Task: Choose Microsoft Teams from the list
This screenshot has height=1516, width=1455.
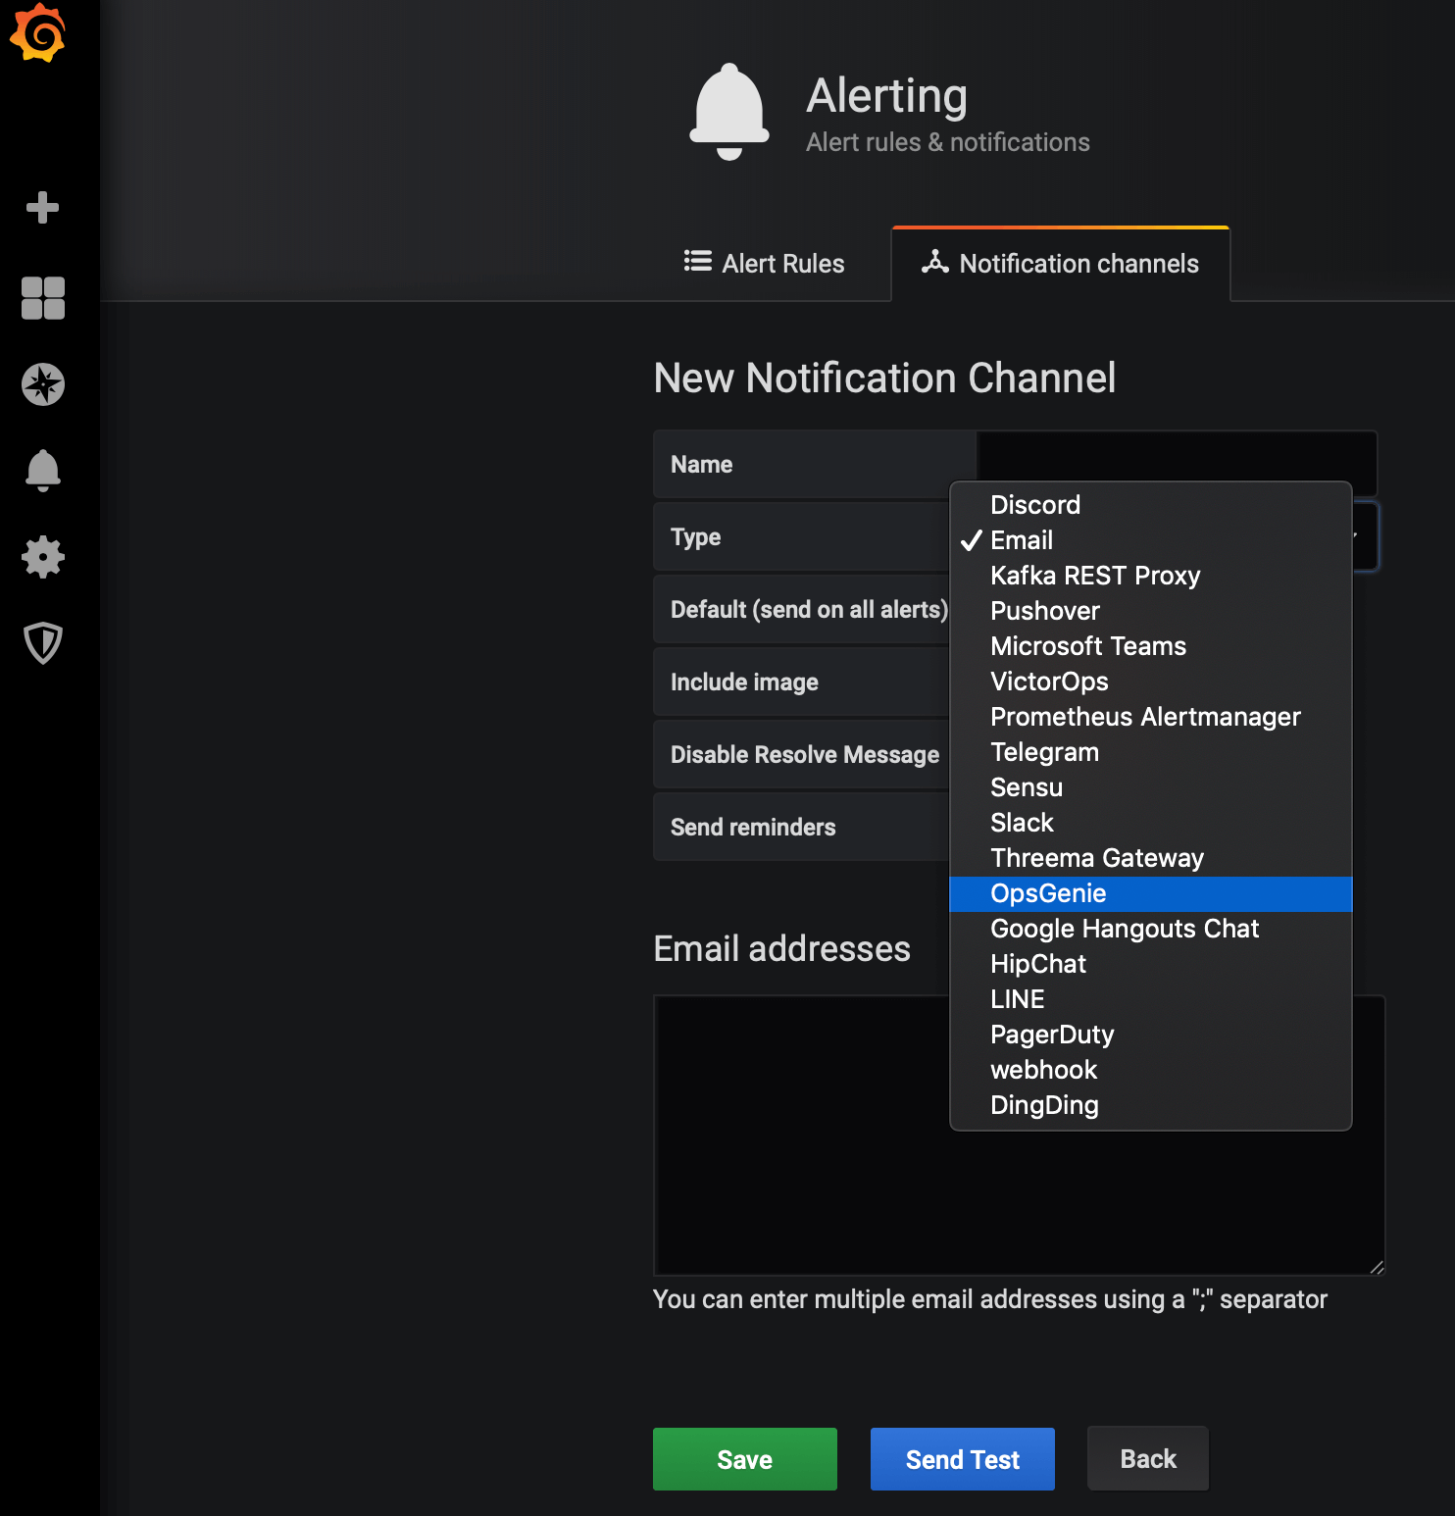Action: 1088,646
